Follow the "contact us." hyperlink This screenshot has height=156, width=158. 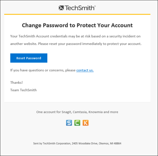point(85,70)
